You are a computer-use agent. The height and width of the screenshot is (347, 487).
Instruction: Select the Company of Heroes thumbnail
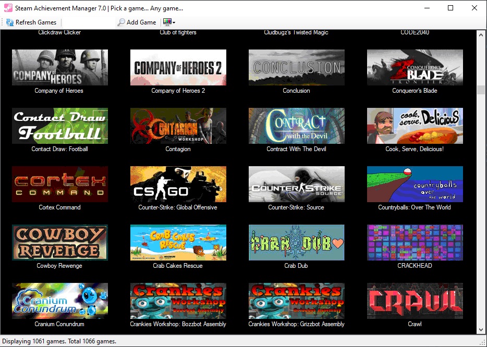click(x=60, y=67)
